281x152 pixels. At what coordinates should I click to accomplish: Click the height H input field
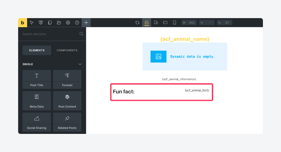pos(207,23)
